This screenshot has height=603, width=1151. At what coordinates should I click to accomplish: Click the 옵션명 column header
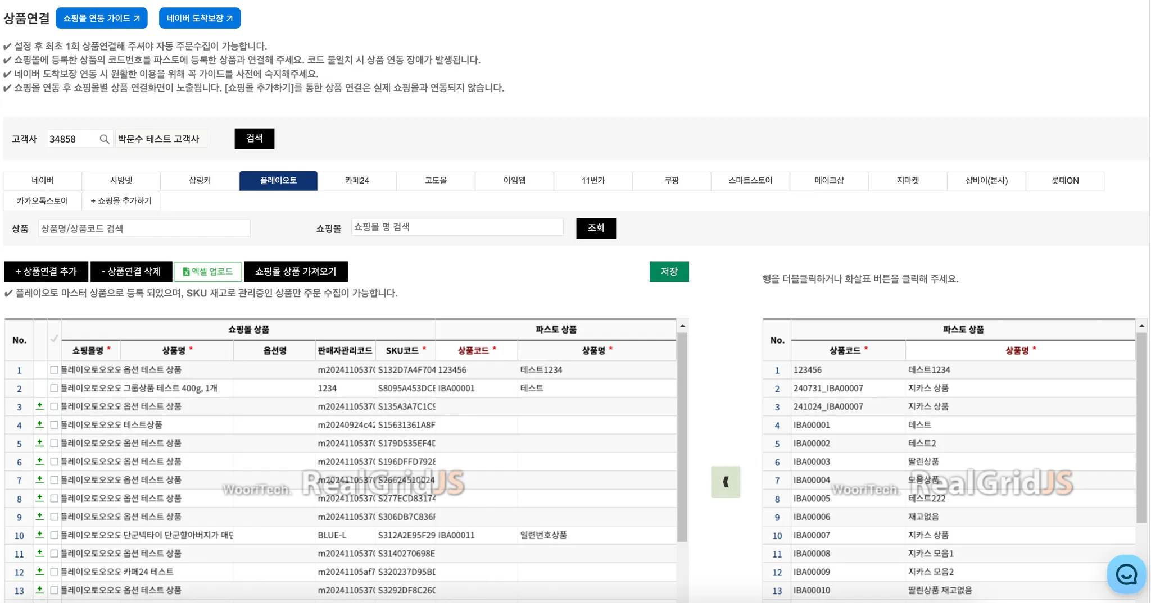275,350
